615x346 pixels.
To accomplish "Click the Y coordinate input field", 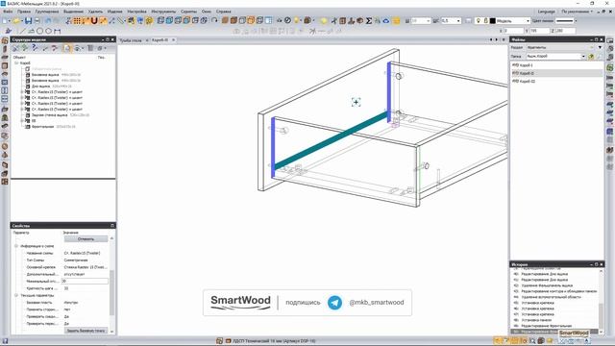I will 540,31.
